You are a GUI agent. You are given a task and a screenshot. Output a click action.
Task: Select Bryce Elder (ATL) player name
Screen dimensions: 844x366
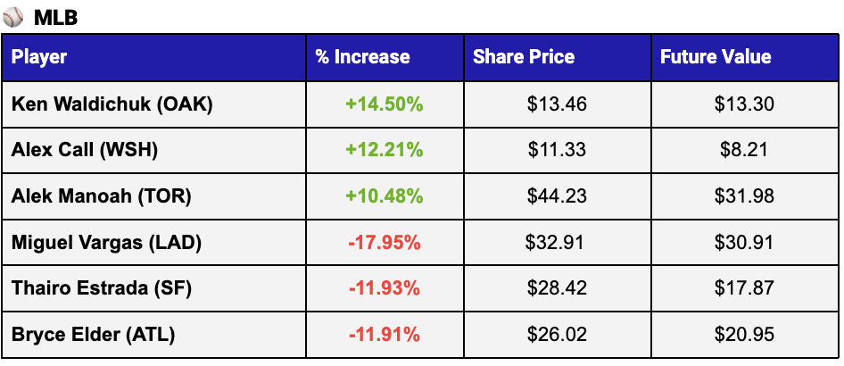(93, 336)
